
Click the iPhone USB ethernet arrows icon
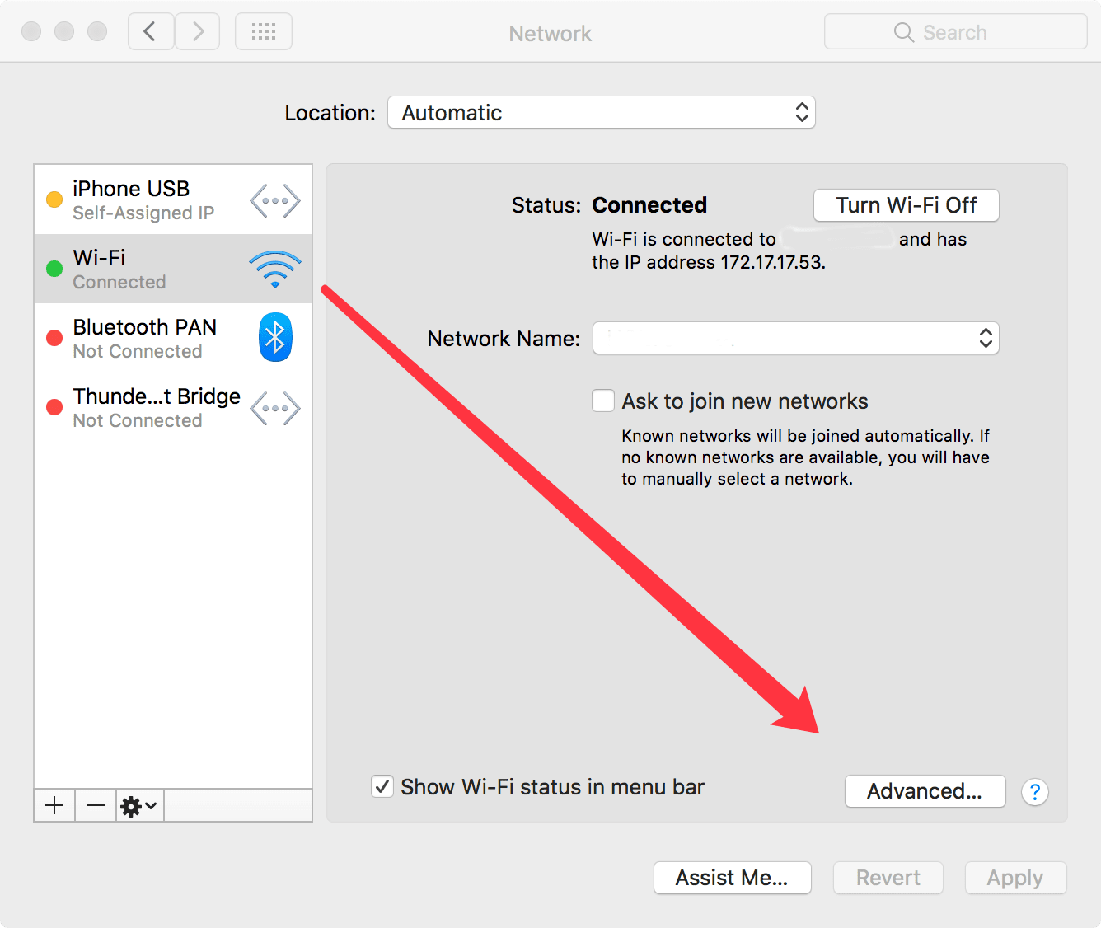275,200
